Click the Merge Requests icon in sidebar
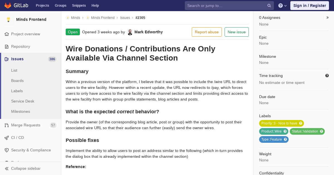Viewport: 334px width, 175px height. point(7,125)
